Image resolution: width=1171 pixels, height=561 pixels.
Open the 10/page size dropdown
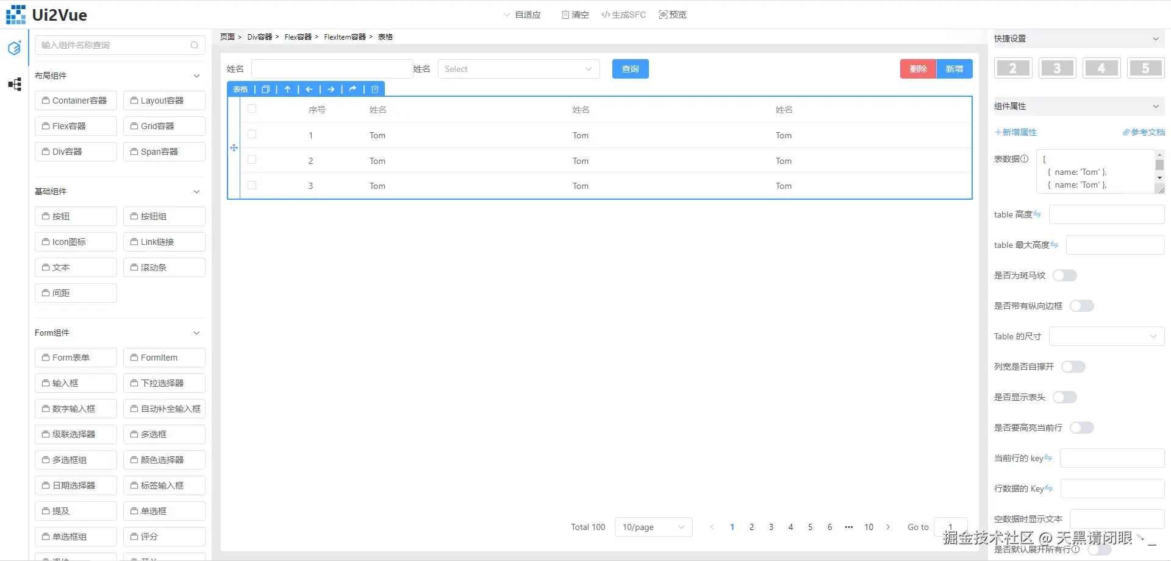[654, 527]
